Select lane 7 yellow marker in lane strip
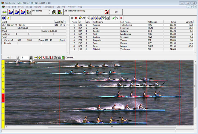The height and width of the screenshot is (134, 198). tap(3, 108)
